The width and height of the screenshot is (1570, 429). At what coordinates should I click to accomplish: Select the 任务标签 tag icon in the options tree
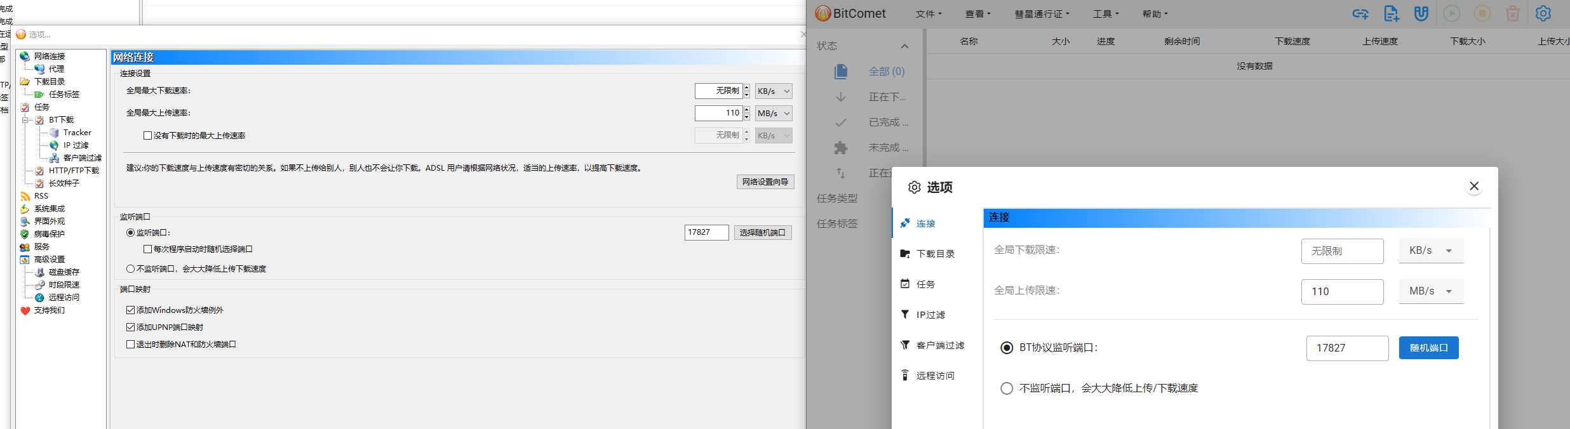[39, 95]
